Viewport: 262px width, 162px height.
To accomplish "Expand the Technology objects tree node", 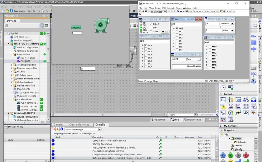I will point(12,65).
